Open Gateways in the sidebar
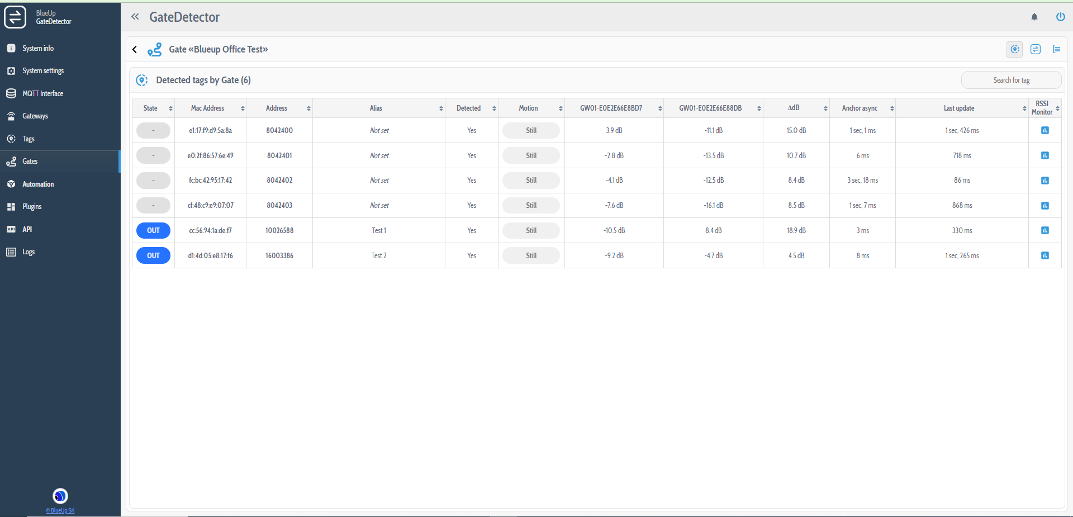 [x=35, y=116]
